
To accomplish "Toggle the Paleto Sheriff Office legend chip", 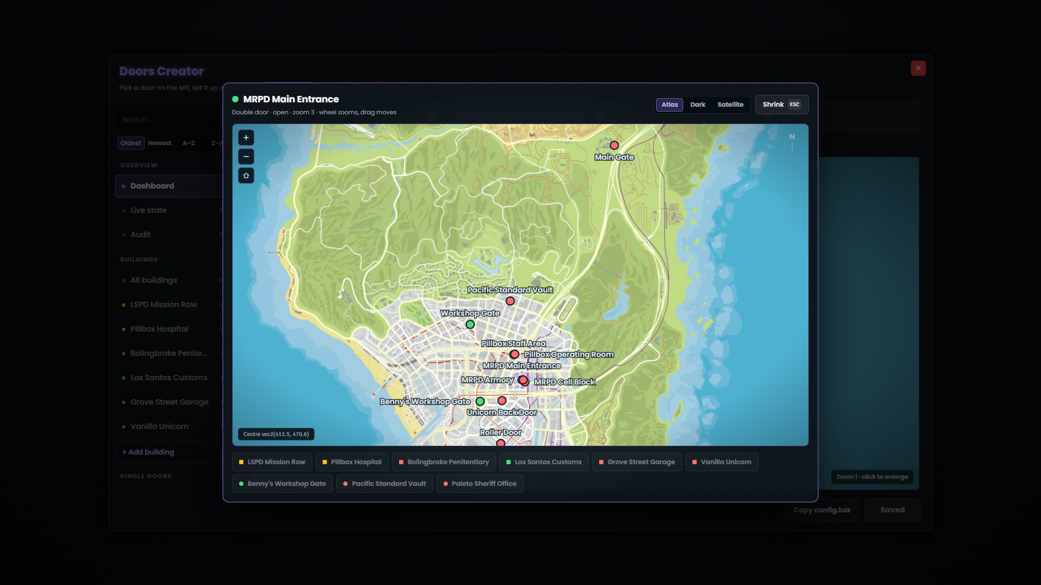I will (x=480, y=484).
